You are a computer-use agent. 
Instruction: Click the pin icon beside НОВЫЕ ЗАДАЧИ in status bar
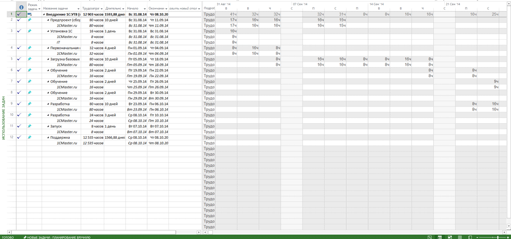pyautogui.click(x=25, y=237)
